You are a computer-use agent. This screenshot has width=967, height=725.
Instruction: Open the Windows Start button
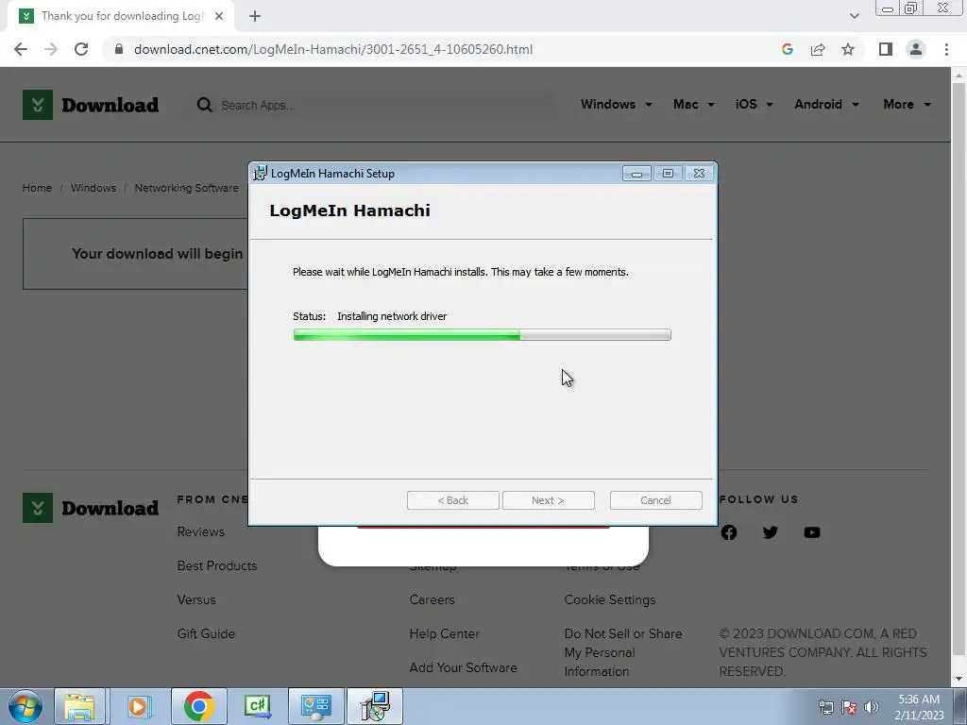click(25, 706)
